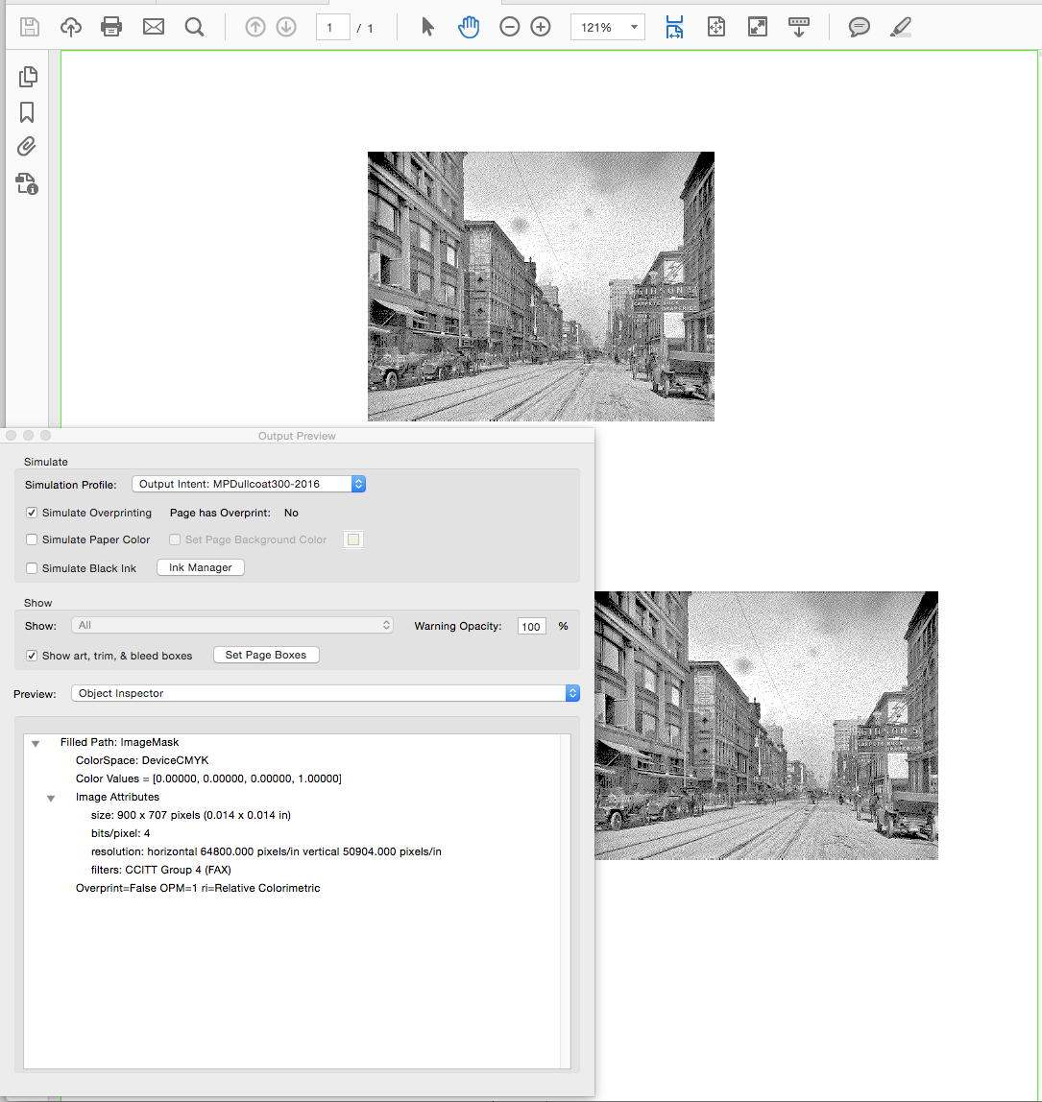The image size is (1042, 1102).
Task: Open the Bookmarks side panel
Action: (x=27, y=112)
